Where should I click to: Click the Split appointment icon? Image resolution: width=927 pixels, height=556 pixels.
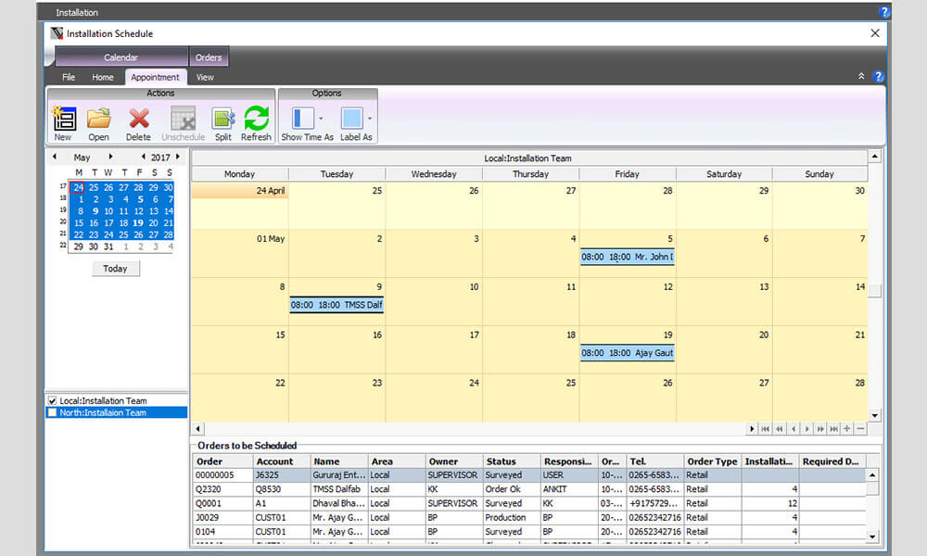222,119
